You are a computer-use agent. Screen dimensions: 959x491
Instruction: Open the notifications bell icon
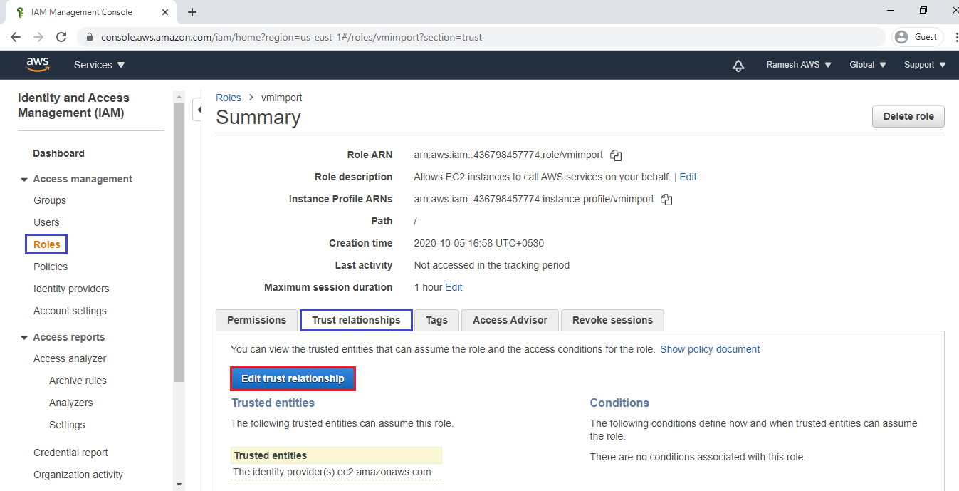[738, 66]
